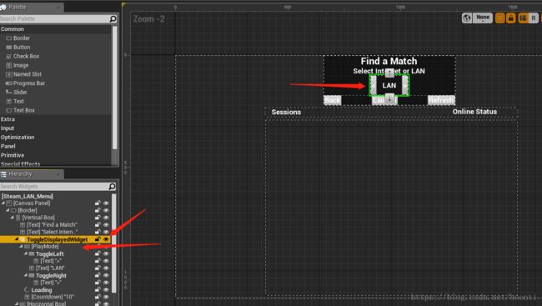Image resolution: width=542 pixels, height=306 pixels.
Task: Lock ToggleRight with its padlock icon
Action: click(98, 276)
